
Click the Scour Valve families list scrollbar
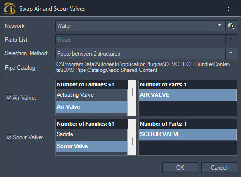tap(132, 137)
